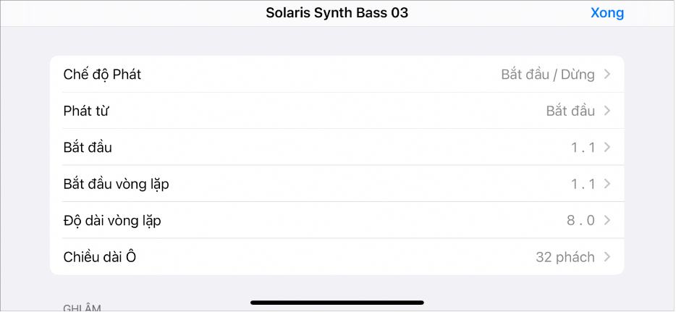This screenshot has height=312, width=676.
Task: Open Độ dài vòng lặp setting
Action: coord(112,220)
